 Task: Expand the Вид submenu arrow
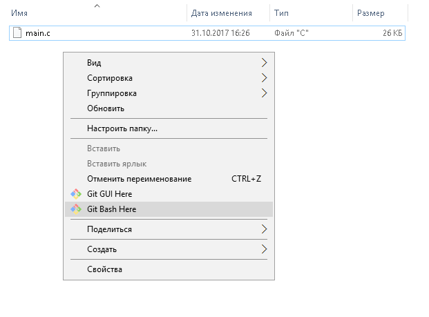click(x=264, y=63)
